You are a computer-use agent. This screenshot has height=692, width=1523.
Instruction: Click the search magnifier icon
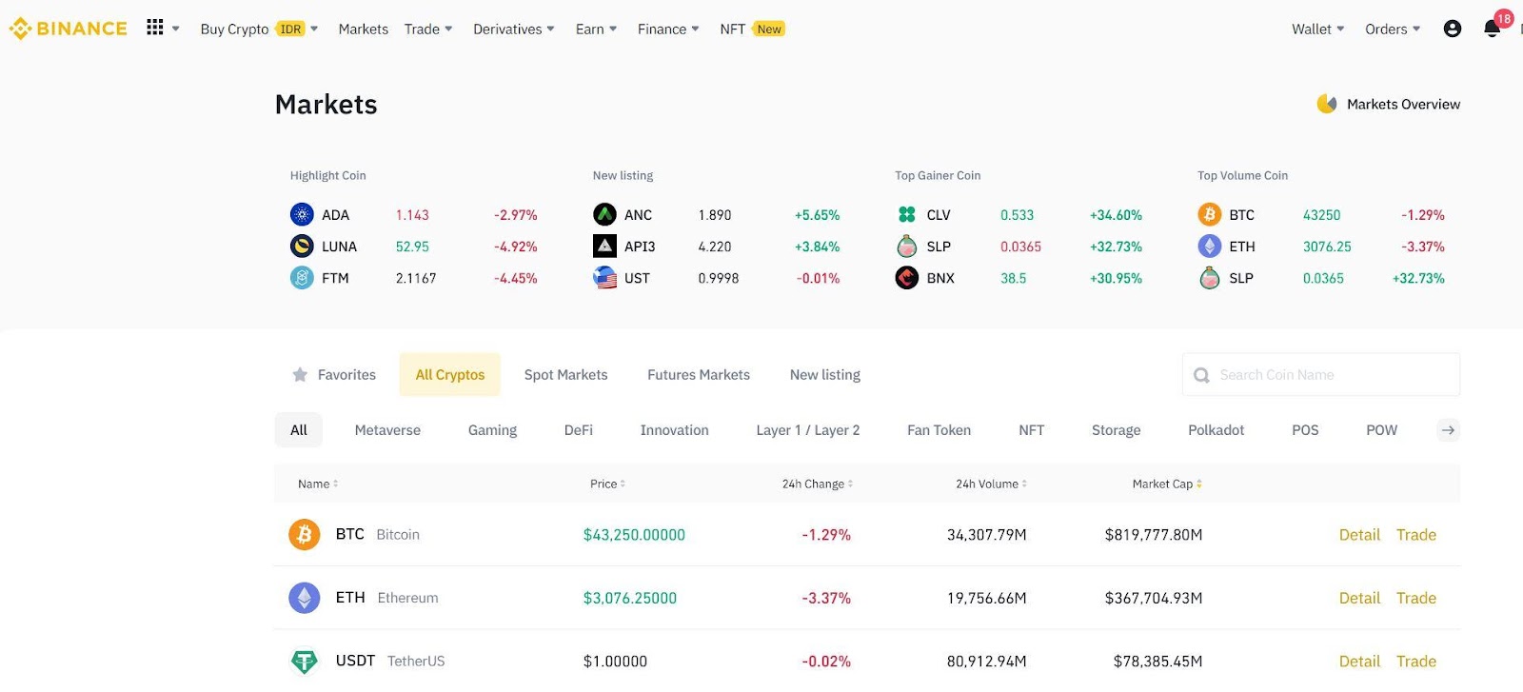point(1201,376)
